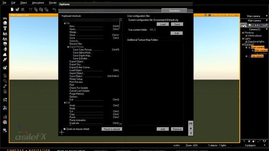Select the Top camera tree item
The width and height of the screenshot is (269, 151).
tap(257, 56)
